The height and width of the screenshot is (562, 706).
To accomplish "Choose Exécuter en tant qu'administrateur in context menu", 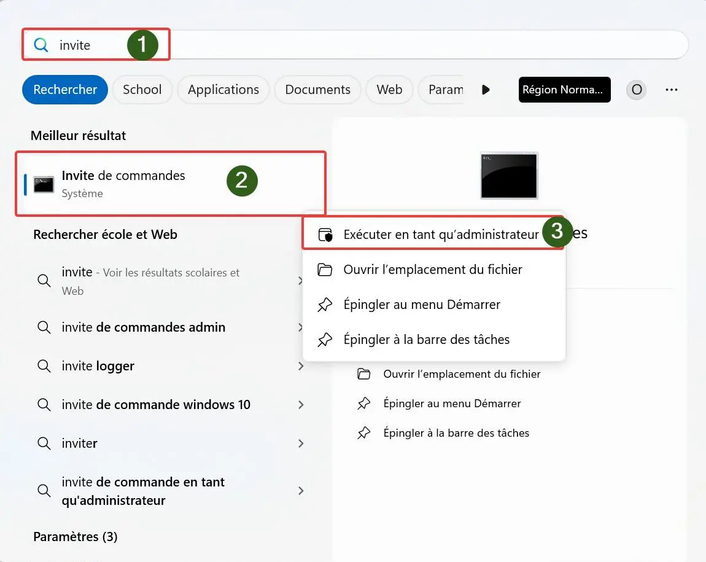I will click(x=433, y=234).
